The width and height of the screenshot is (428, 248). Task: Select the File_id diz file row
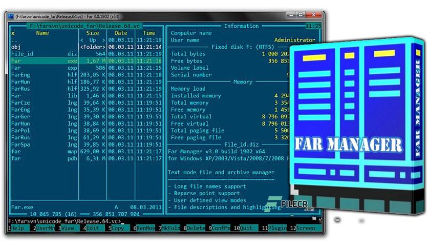(86, 54)
